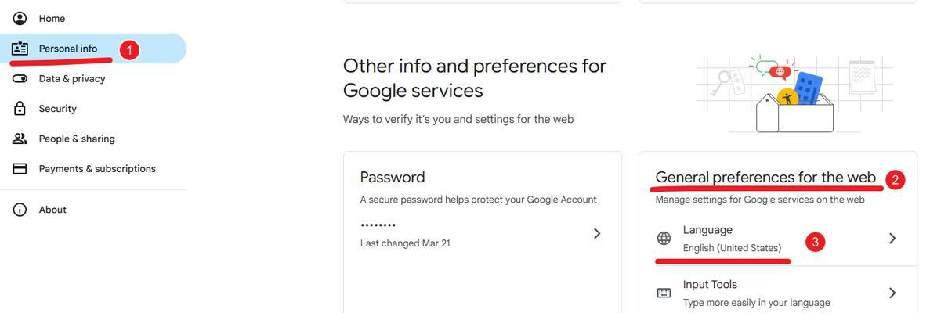Click the Payments credit card icon

20,169
